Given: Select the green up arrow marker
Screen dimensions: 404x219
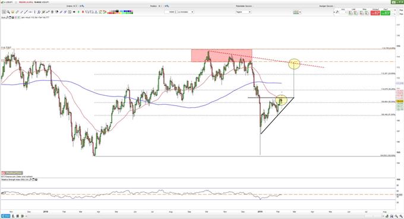Looking at the screenshot, I should tap(78, 12).
